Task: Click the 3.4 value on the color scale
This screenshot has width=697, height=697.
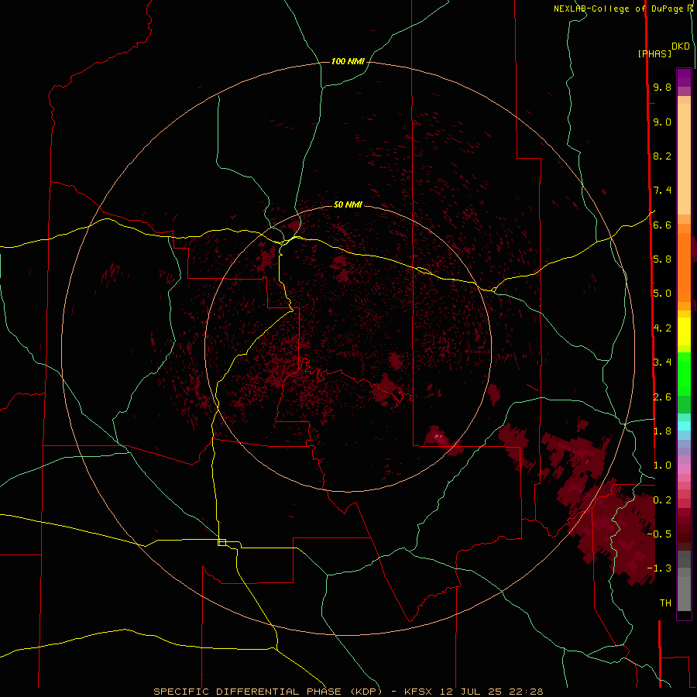Action: (x=662, y=362)
